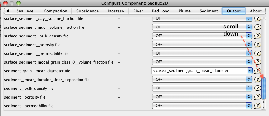Open the Bed Load tab
This screenshot has height=116, width=269.
(x=161, y=11)
